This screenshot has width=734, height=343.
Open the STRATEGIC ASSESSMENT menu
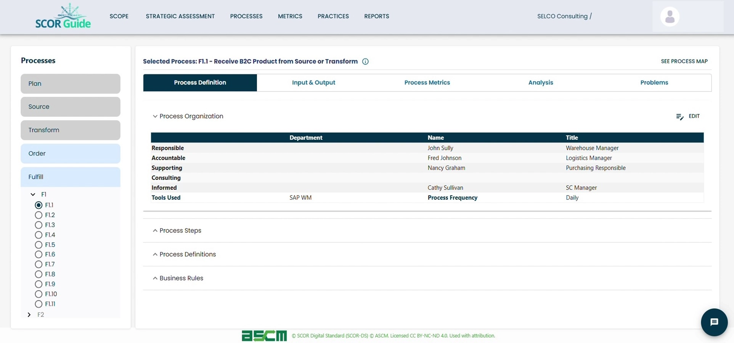coord(180,16)
